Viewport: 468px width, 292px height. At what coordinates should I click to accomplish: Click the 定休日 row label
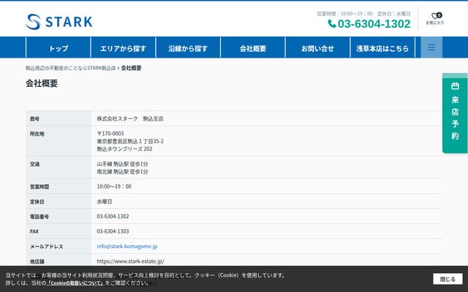point(37,201)
